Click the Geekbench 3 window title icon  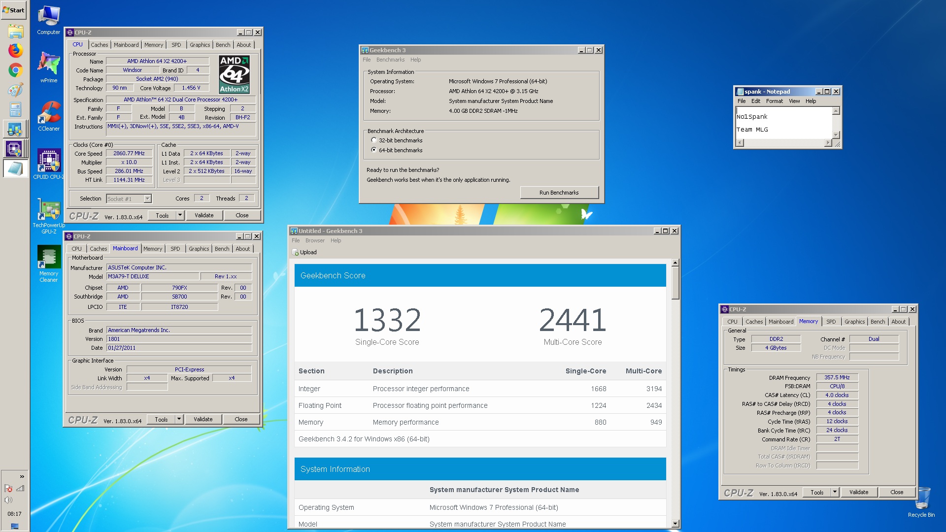tap(365, 50)
